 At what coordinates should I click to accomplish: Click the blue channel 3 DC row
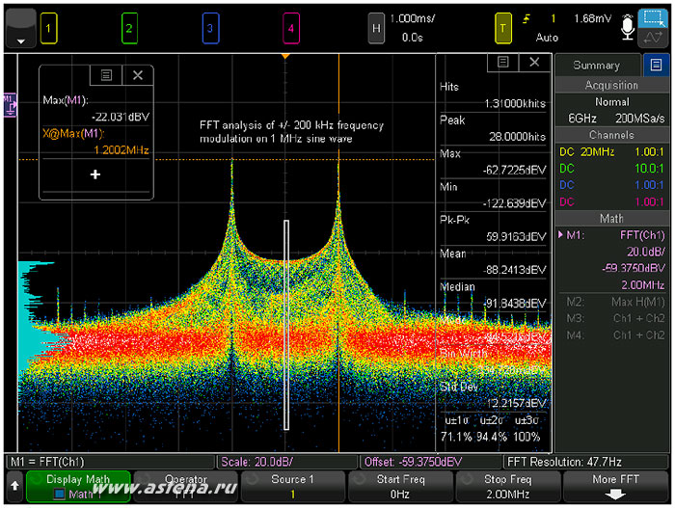click(x=611, y=185)
